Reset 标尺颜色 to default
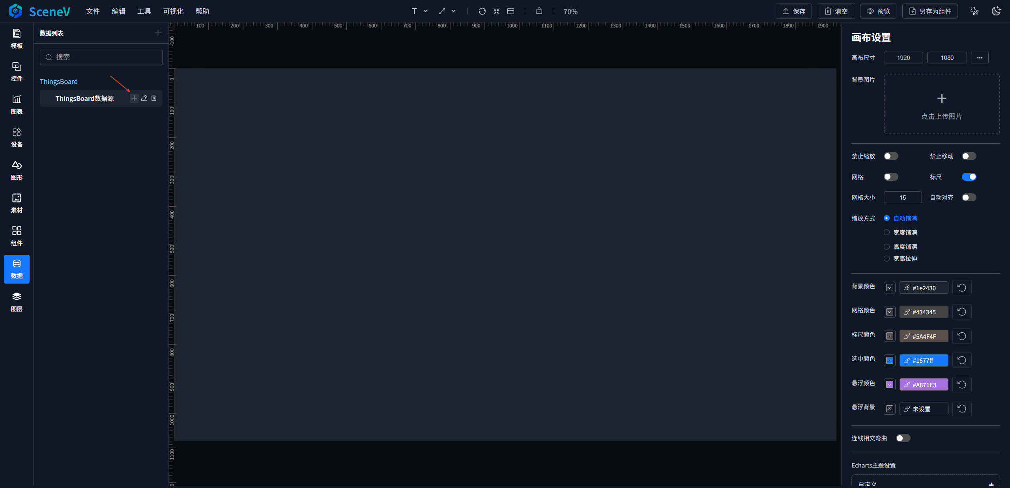The width and height of the screenshot is (1010, 488). [x=962, y=336]
